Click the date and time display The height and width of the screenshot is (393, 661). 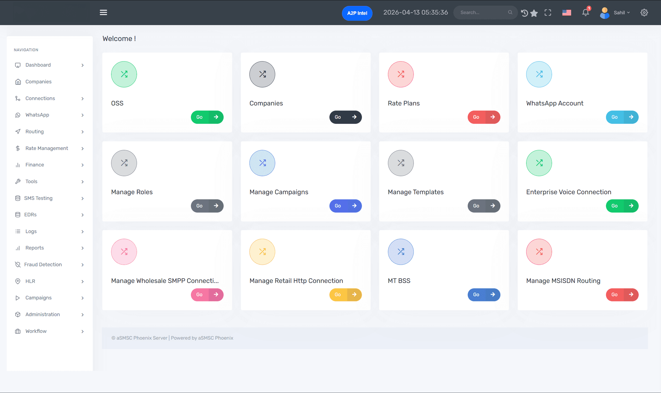(x=416, y=13)
